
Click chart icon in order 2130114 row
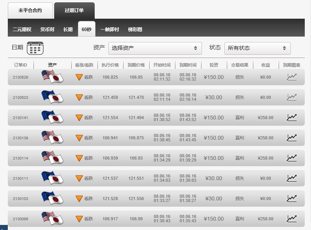click(292, 158)
